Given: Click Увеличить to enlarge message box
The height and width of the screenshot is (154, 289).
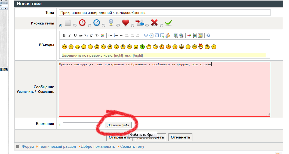Looking at the screenshot, I should pyautogui.click(x=25, y=92).
